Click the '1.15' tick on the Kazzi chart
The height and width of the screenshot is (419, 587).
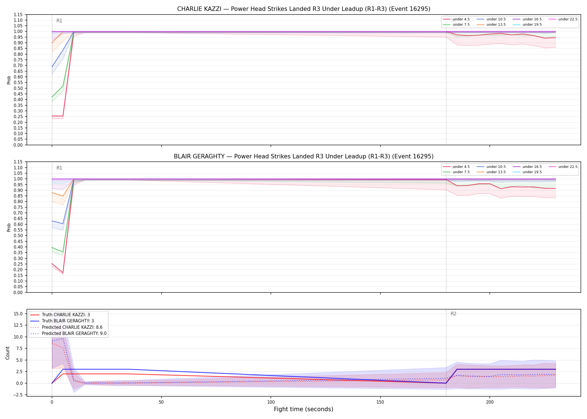coord(18,15)
